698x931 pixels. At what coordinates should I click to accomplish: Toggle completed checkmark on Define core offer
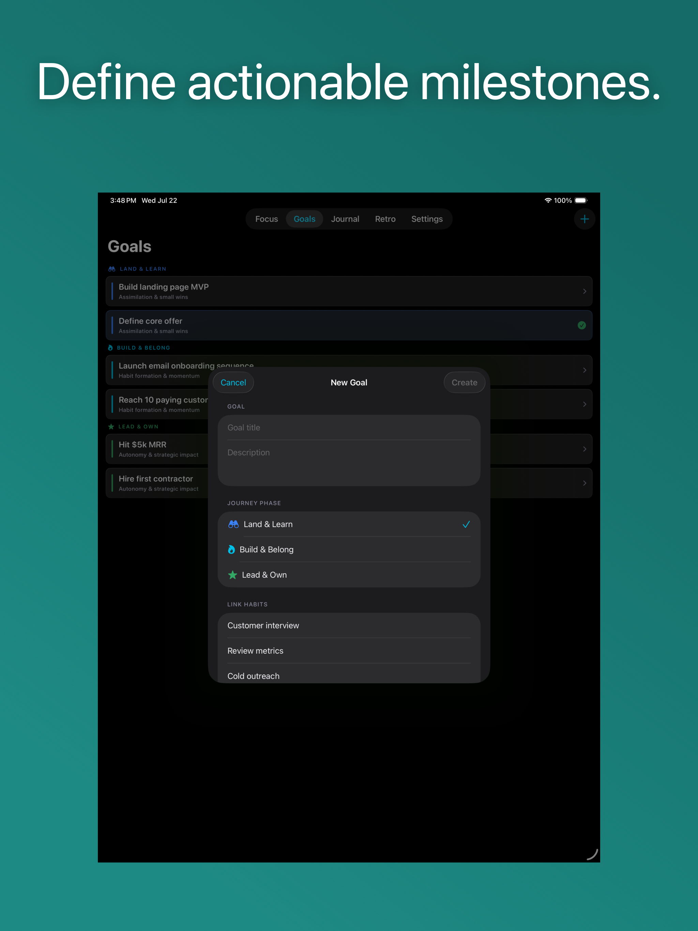(x=582, y=325)
